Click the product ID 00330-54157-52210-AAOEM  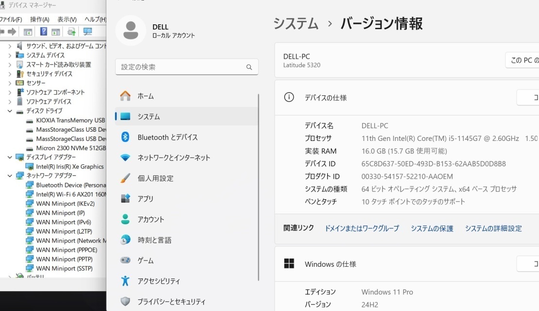(407, 176)
